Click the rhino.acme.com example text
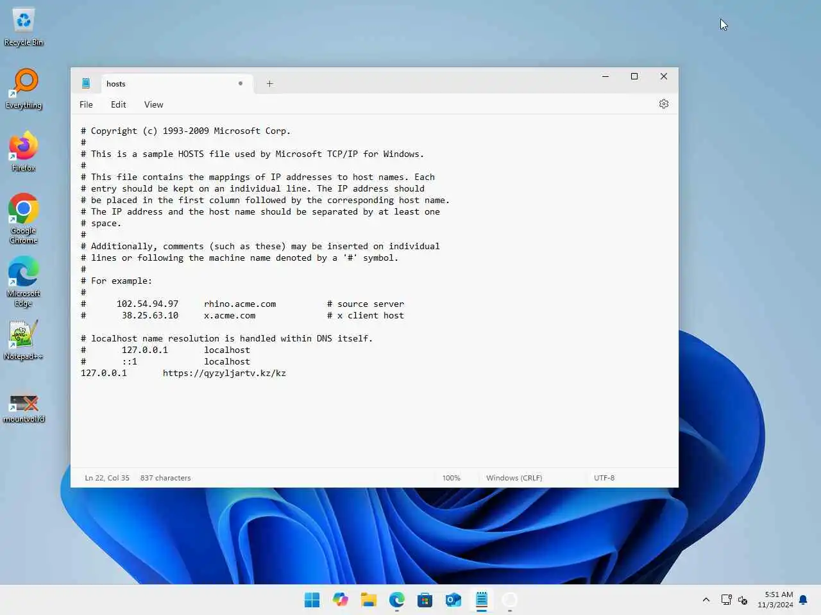Viewport: 821px width, 615px height. point(240,304)
